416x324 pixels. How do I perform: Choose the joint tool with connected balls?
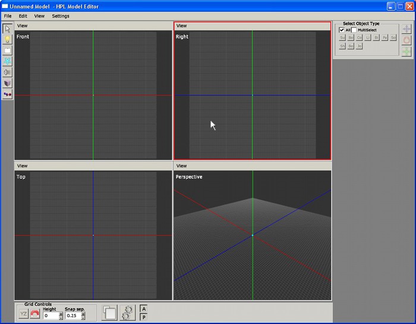point(8,94)
